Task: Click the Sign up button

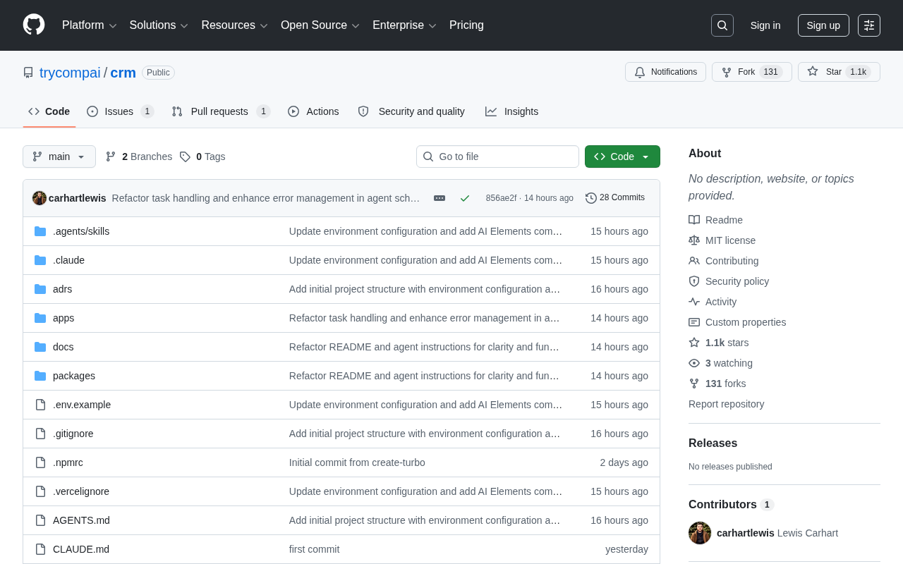Action: (x=823, y=25)
